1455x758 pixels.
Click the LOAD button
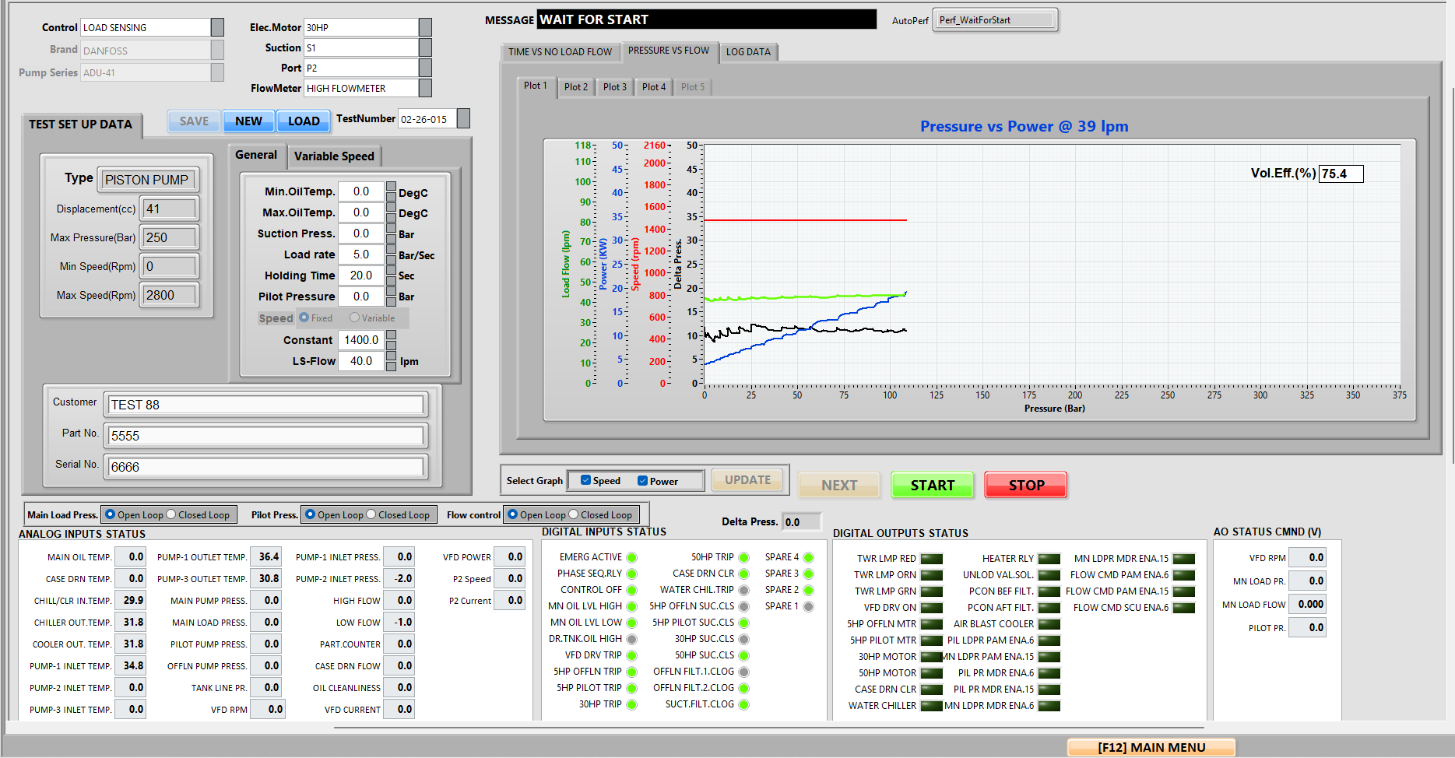tap(304, 121)
